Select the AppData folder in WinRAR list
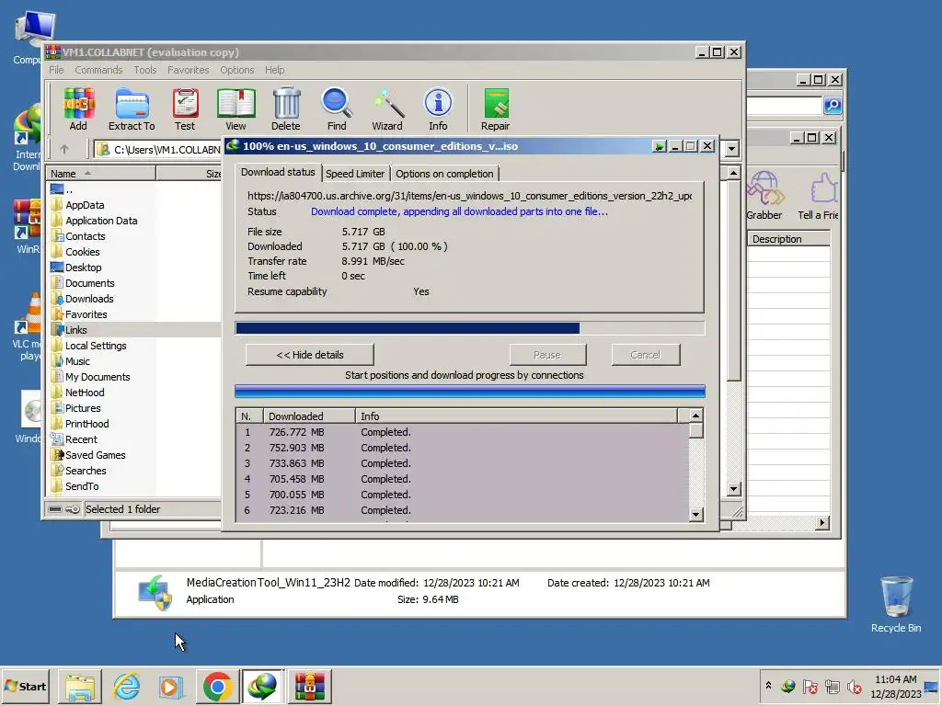This screenshot has height=706, width=942. tap(85, 205)
